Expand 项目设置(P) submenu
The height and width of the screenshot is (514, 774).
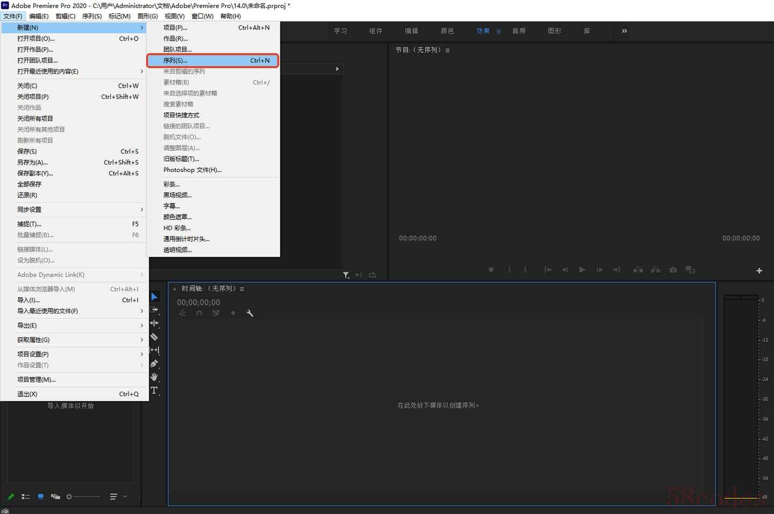(x=75, y=354)
